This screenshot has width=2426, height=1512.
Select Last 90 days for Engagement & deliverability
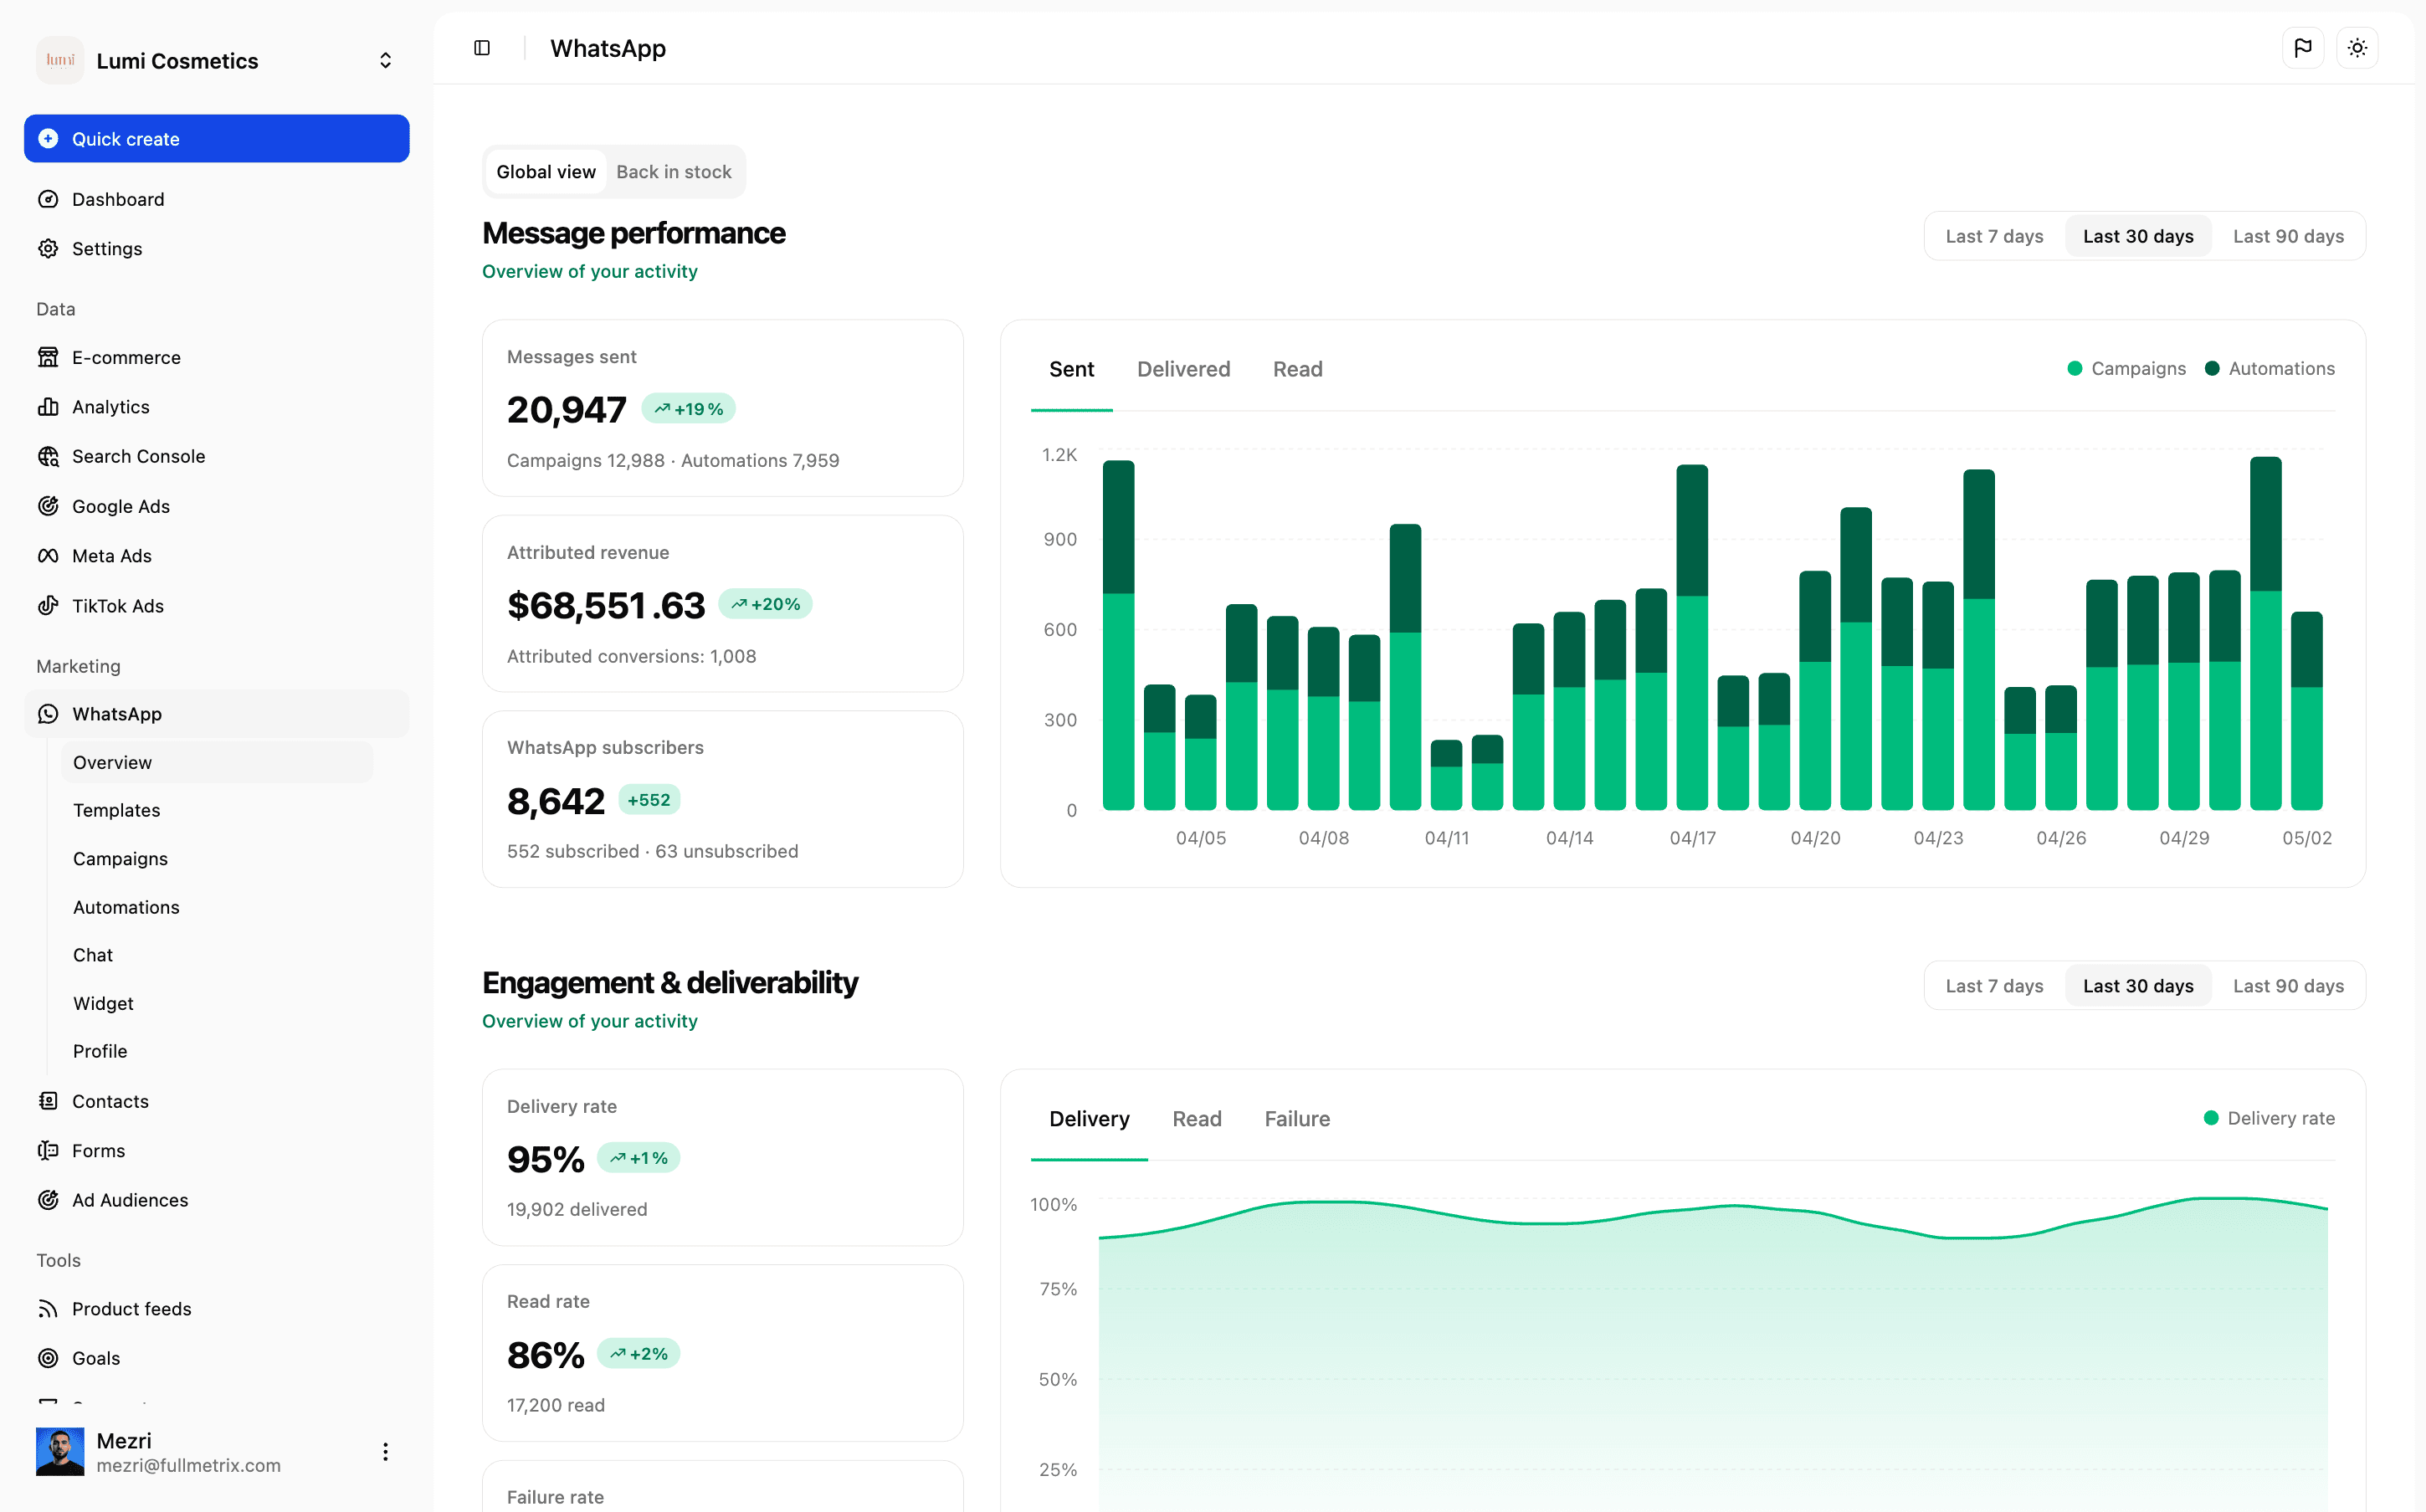click(x=2288, y=986)
